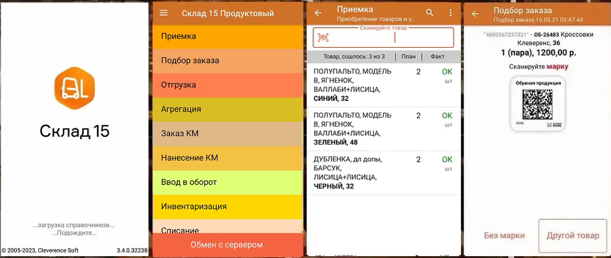Open the three-dot overflow menu in Приемка
This screenshot has width=611, height=258.
point(450,13)
